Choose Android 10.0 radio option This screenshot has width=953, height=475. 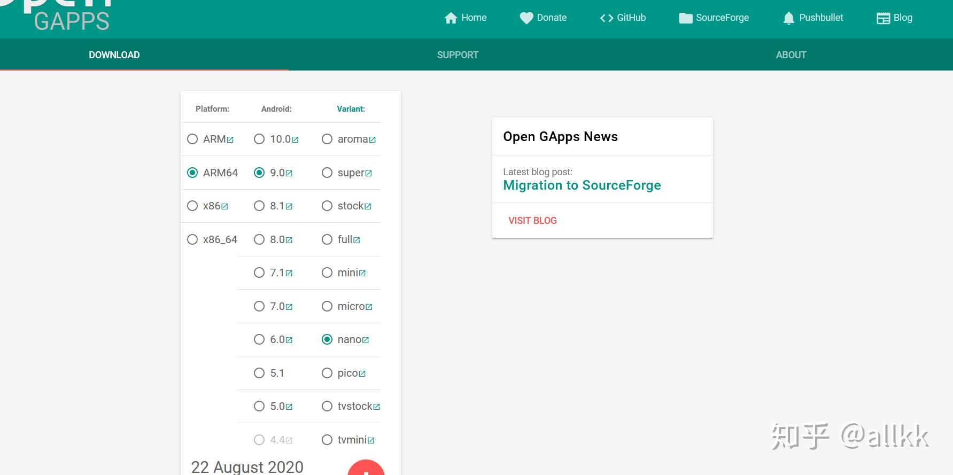pos(259,139)
